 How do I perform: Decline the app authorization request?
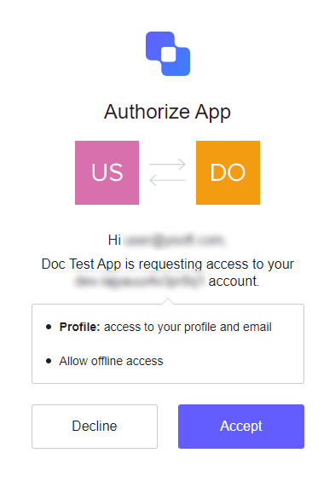click(x=95, y=427)
